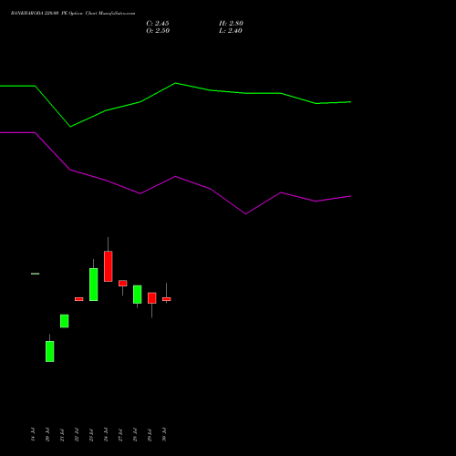Click the green 21 Jul candlestick

click(65, 321)
